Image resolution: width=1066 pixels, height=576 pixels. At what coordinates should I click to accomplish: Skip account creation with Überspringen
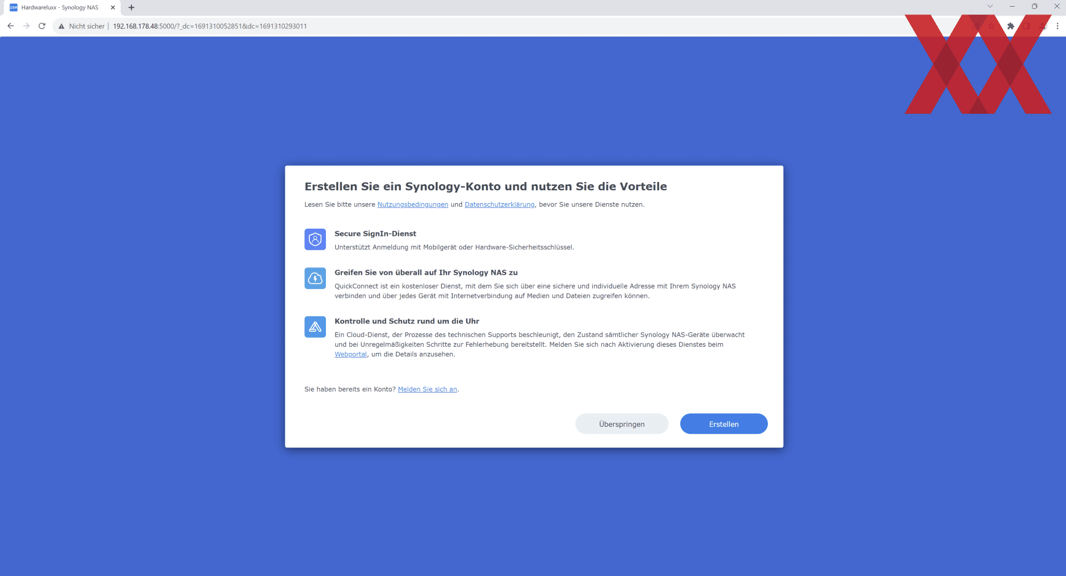click(622, 424)
